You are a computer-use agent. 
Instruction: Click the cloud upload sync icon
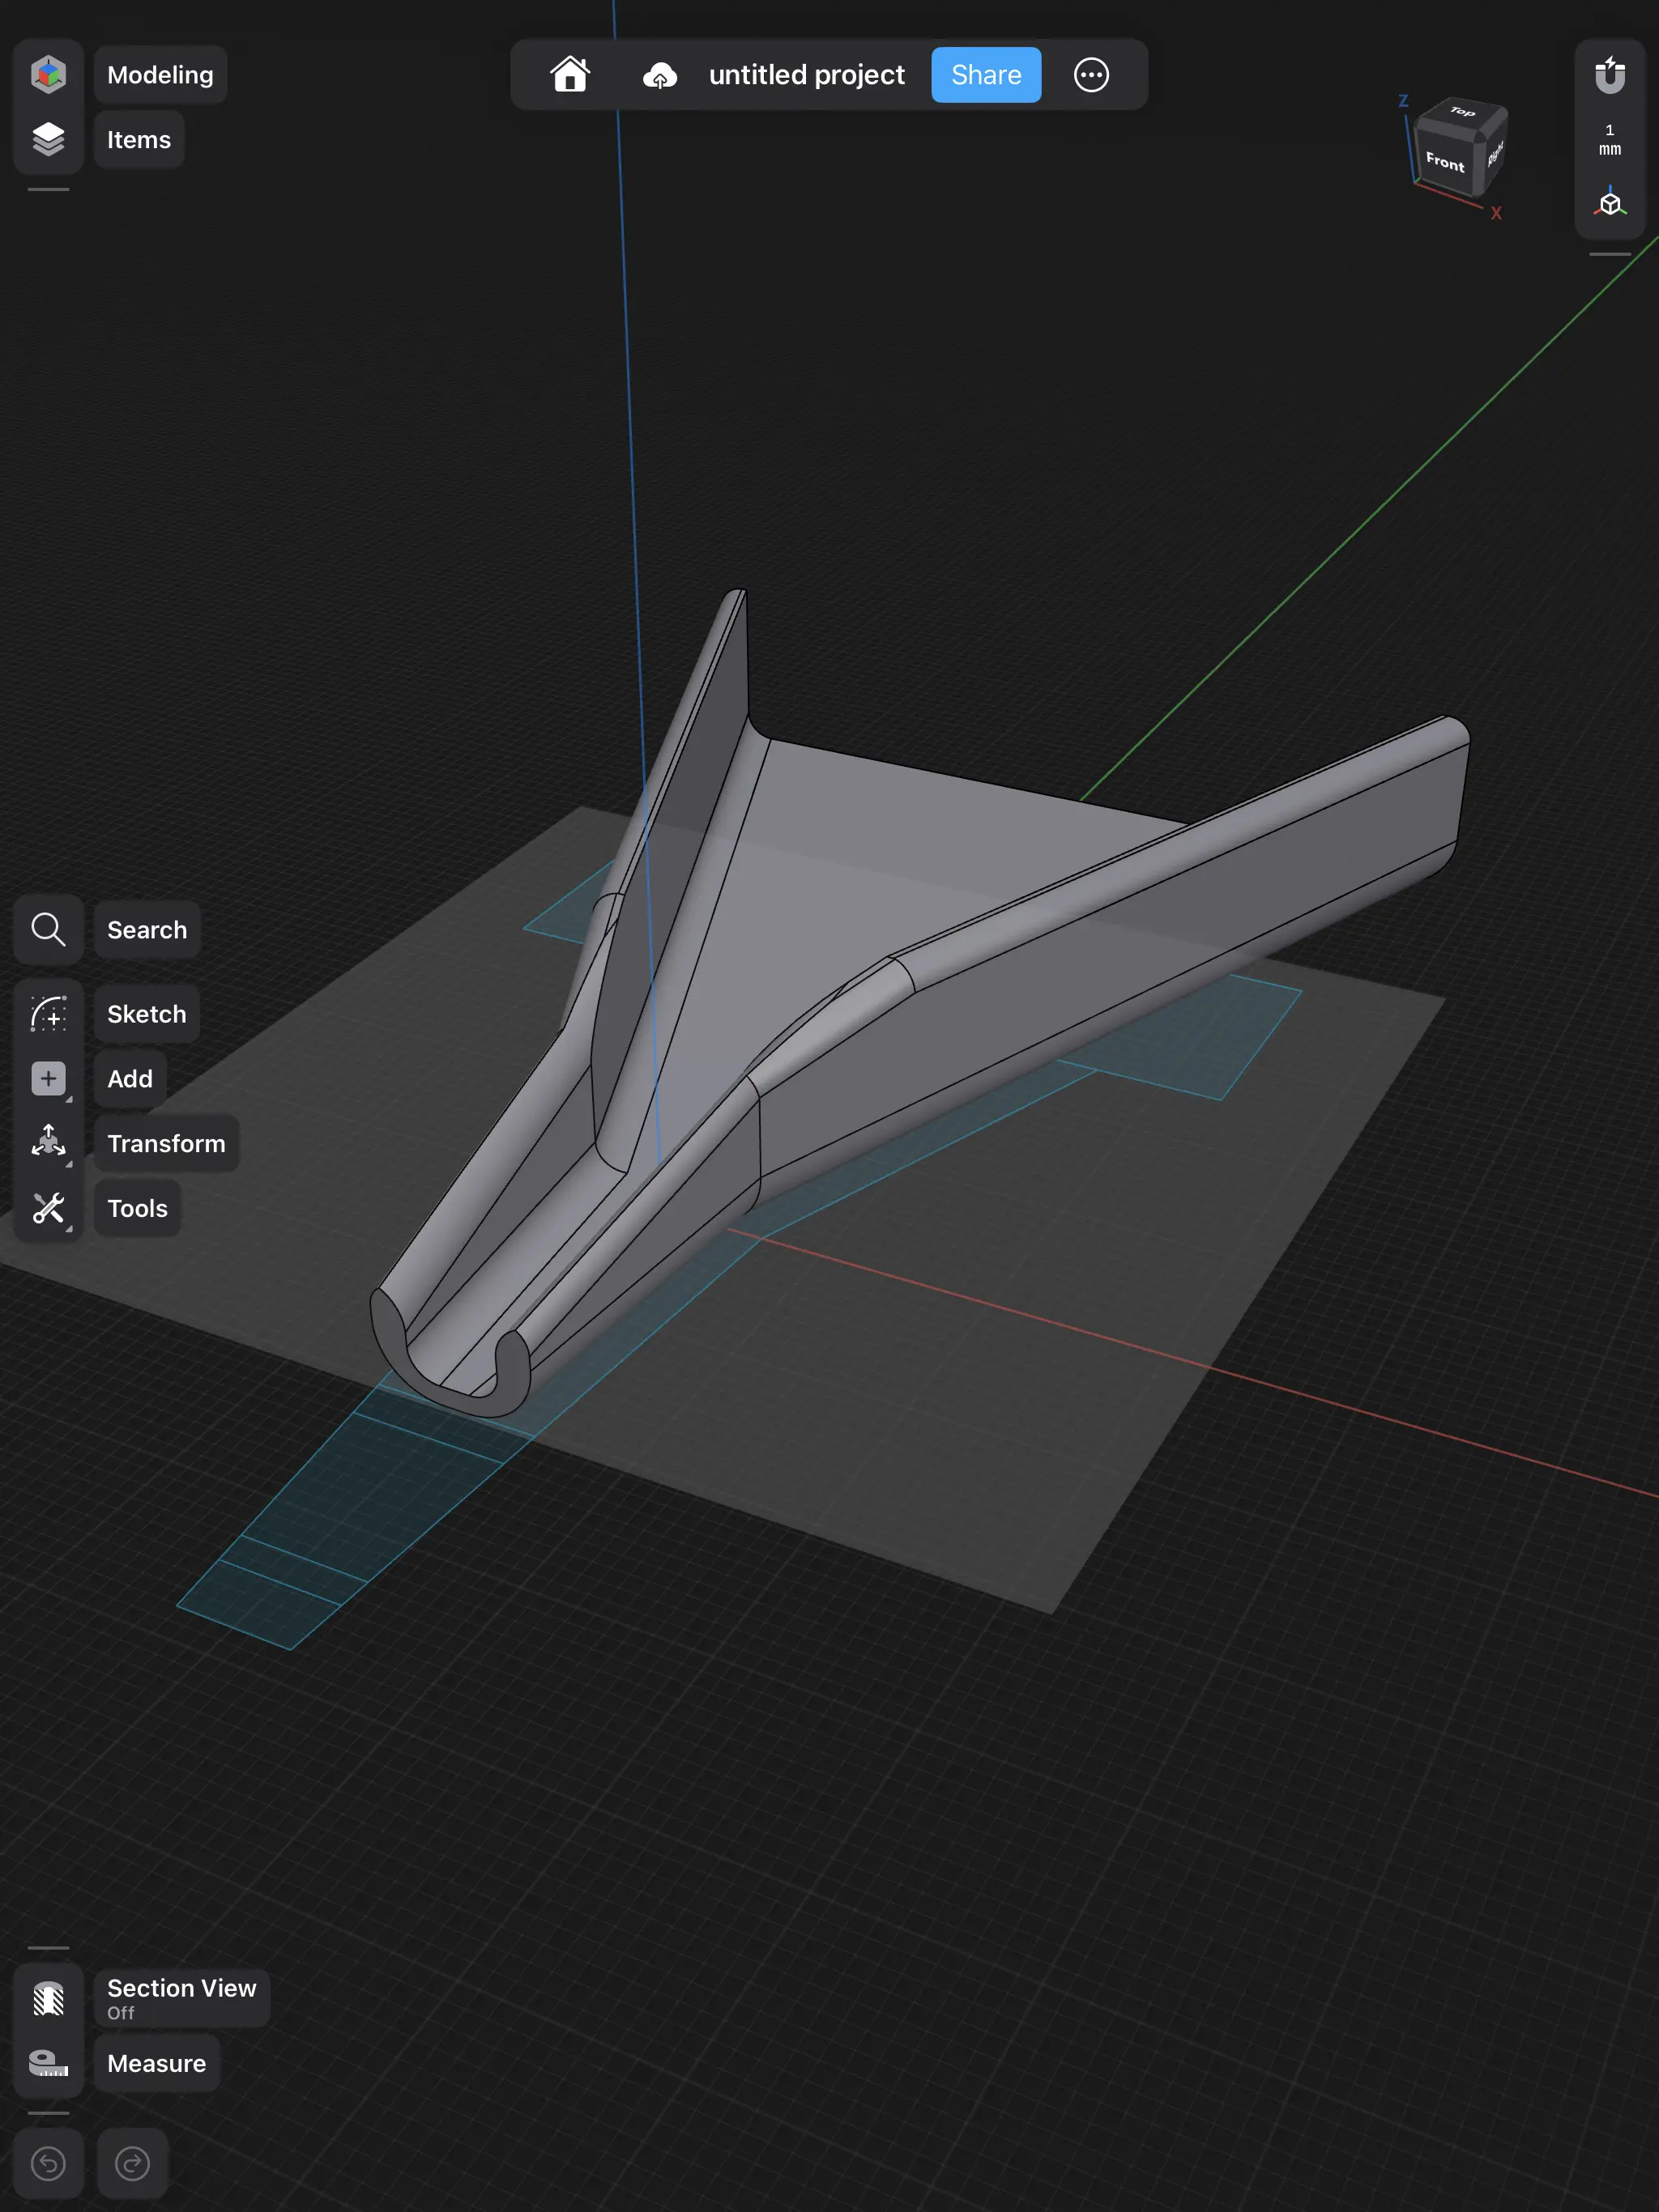coord(659,75)
